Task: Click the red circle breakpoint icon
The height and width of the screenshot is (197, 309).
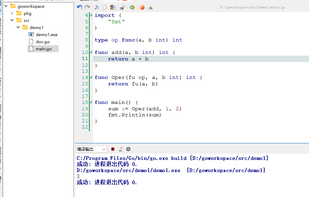Action: [142, 7]
